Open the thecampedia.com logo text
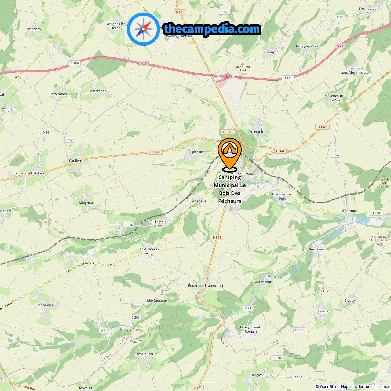Screen dimensions: 391x391 pos(212,29)
